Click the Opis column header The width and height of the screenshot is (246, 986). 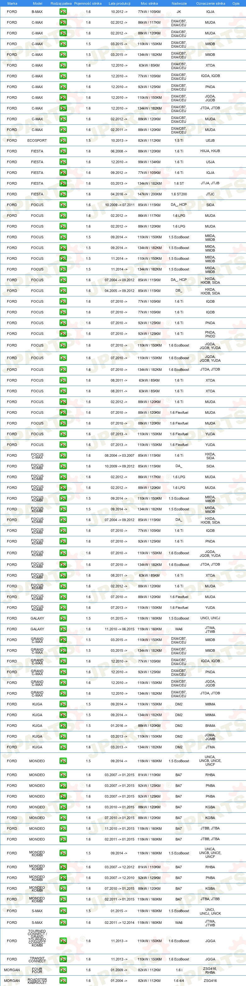tap(236, 3)
